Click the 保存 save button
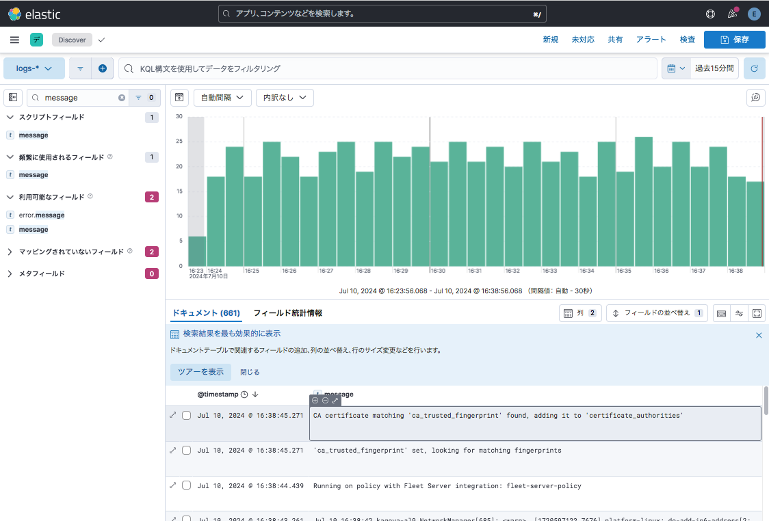 point(734,40)
